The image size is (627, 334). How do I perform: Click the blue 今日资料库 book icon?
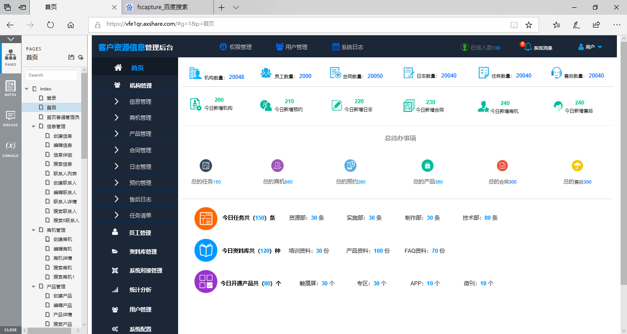click(206, 250)
